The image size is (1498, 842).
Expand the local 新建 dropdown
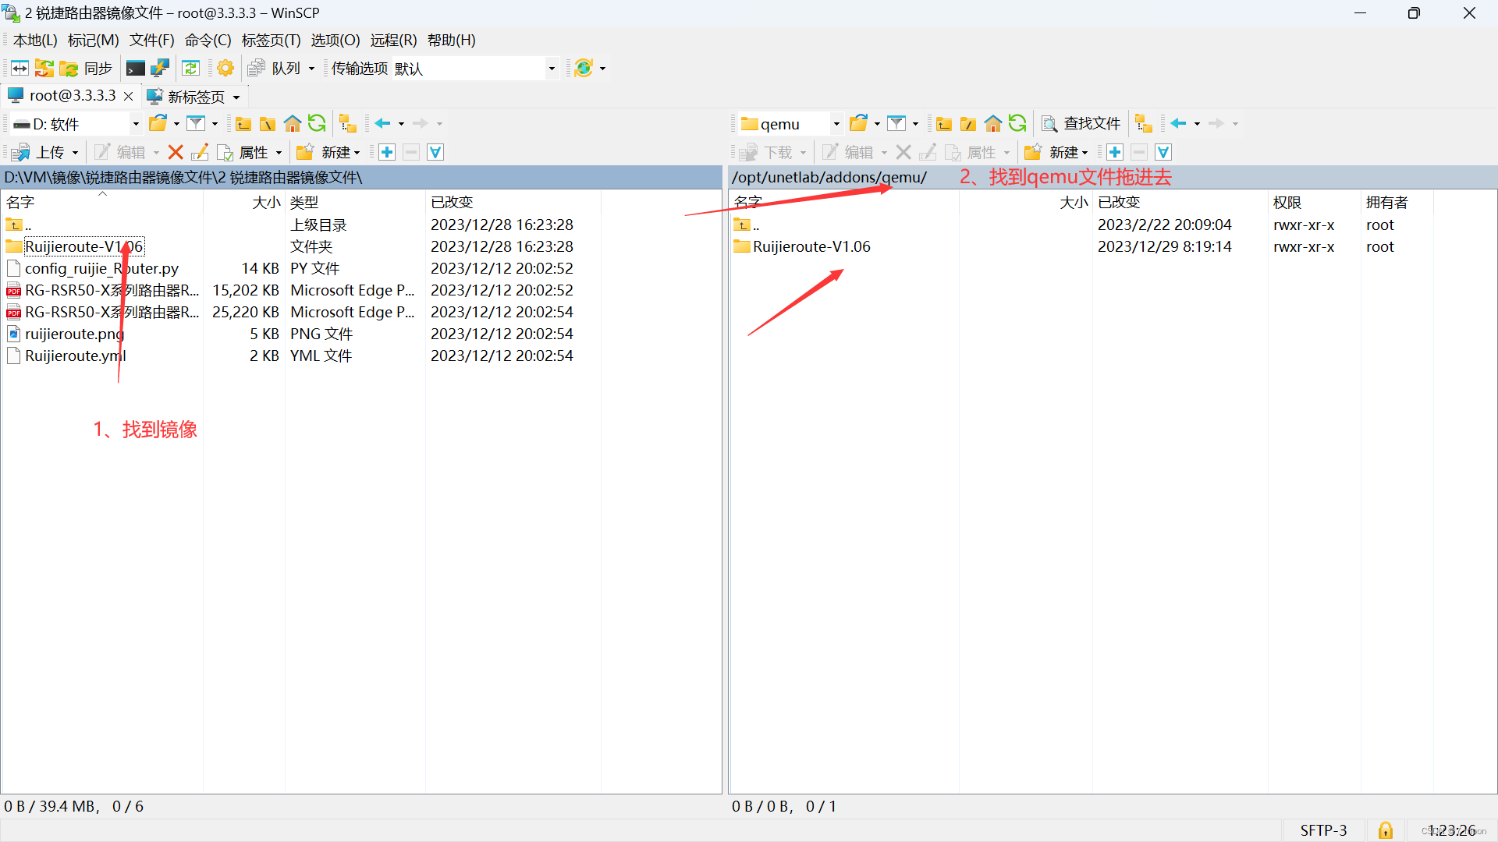point(357,152)
